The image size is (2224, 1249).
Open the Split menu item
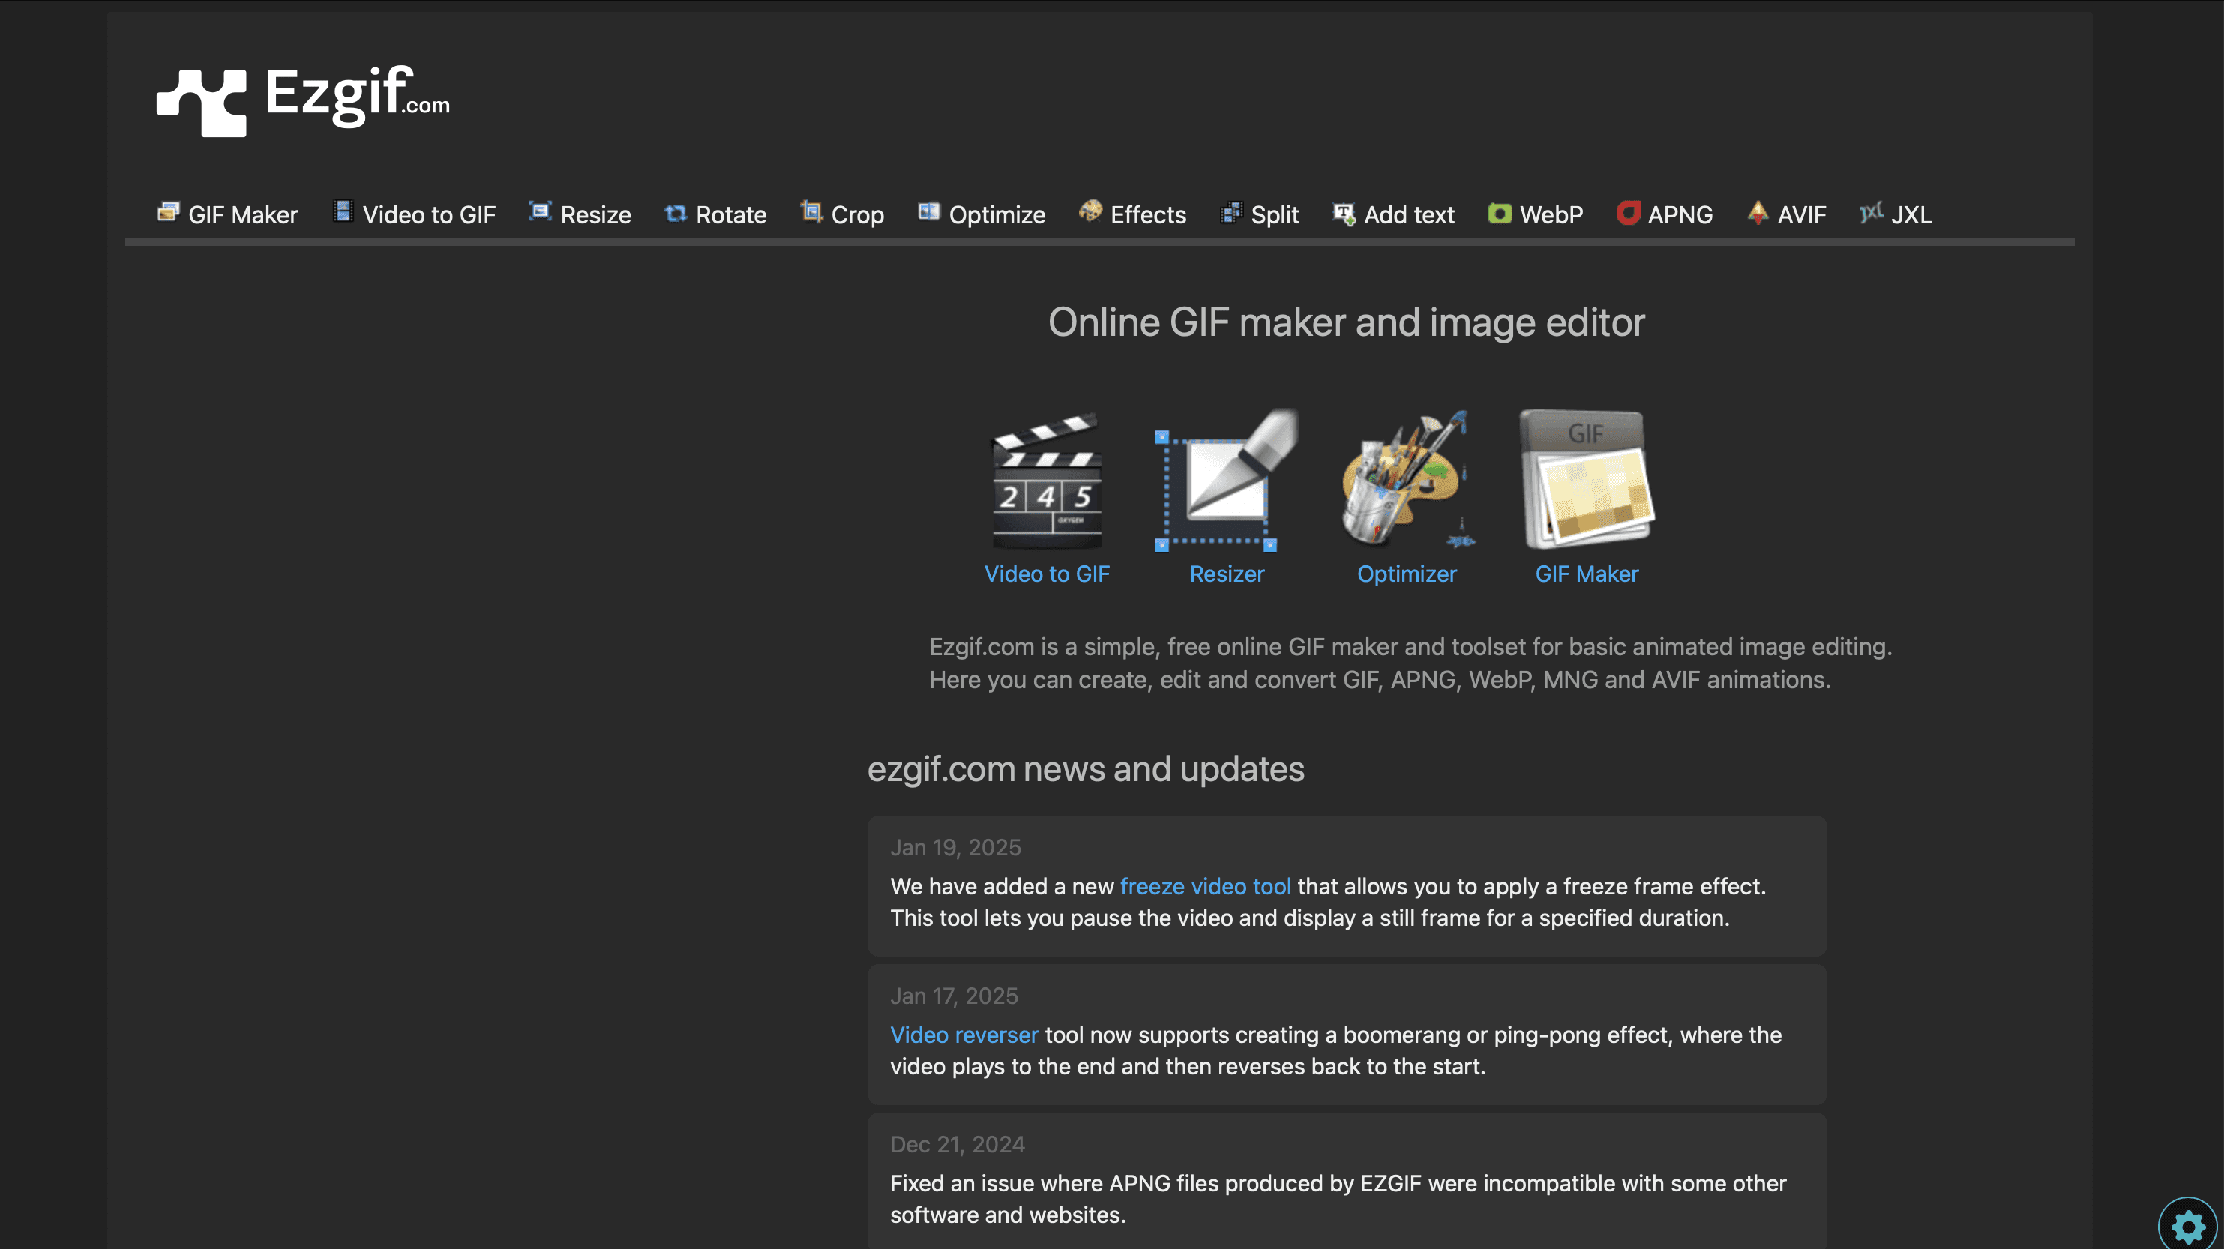1260,214
